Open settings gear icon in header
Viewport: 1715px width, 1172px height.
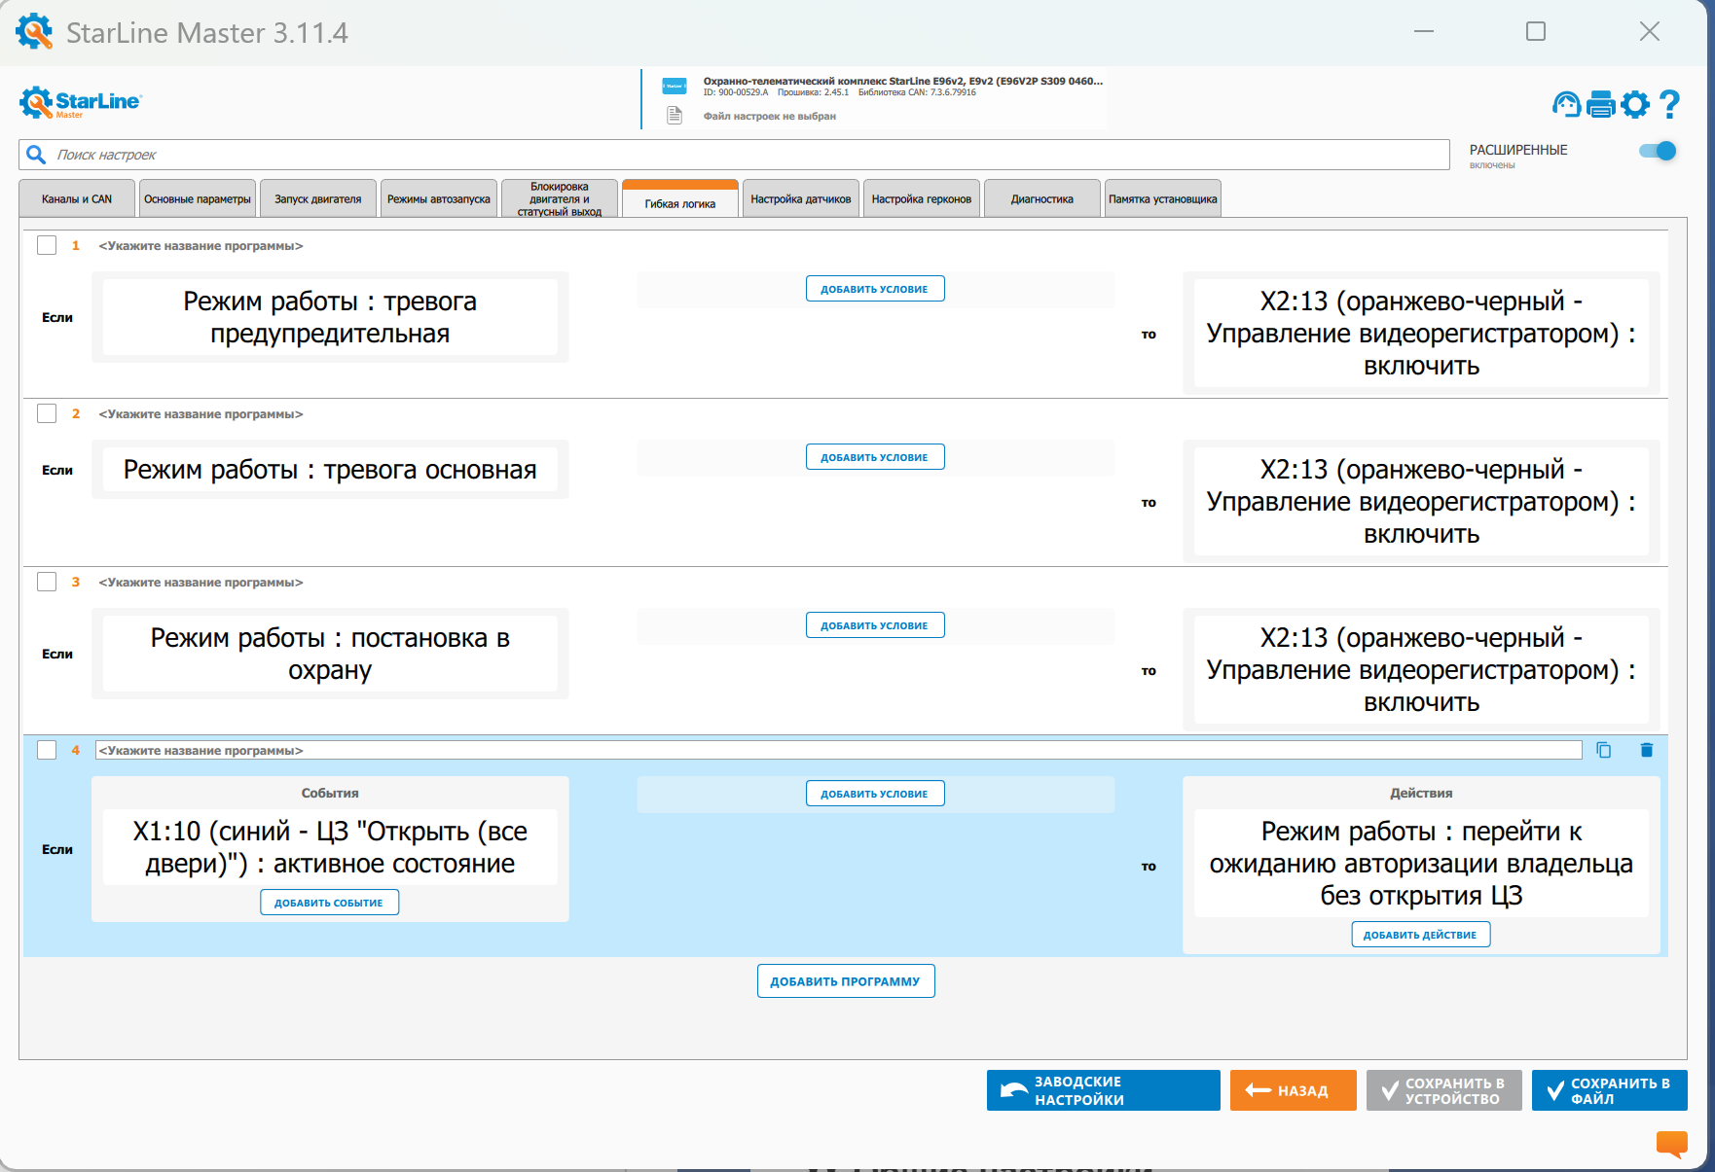coord(1635,104)
